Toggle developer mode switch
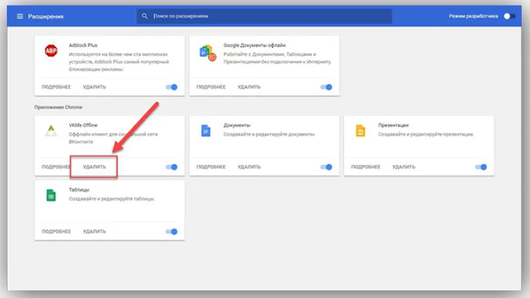The height and width of the screenshot is (298, 530). click(509, 17)
